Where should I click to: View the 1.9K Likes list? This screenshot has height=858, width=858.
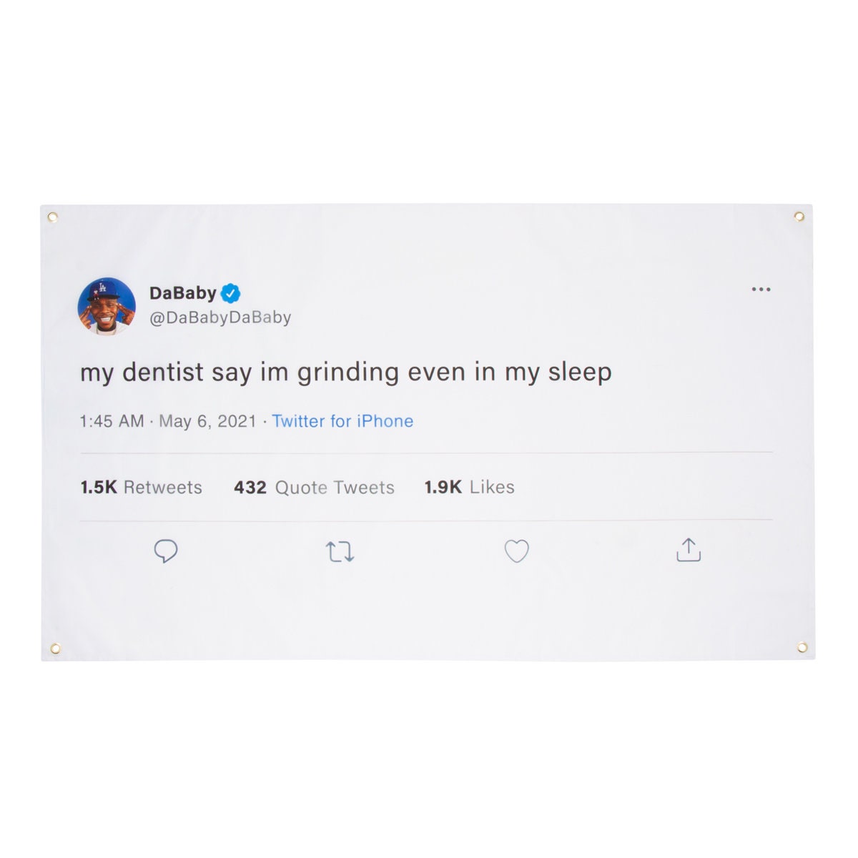click(469, 487)
